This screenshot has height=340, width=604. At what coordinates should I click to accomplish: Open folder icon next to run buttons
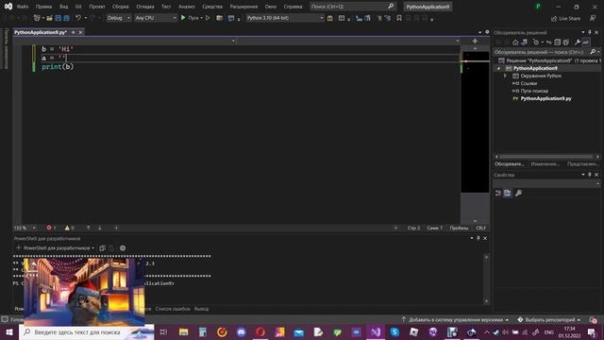coord(219,18)
